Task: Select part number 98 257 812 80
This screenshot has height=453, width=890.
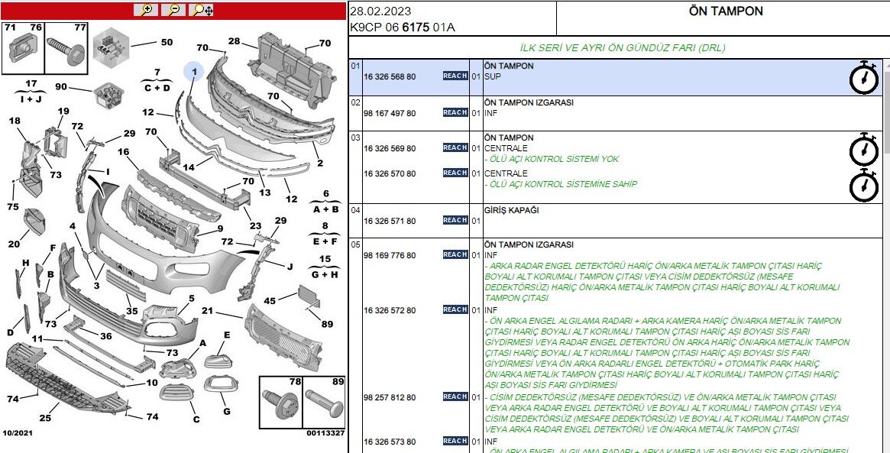Action: (390, 397)
